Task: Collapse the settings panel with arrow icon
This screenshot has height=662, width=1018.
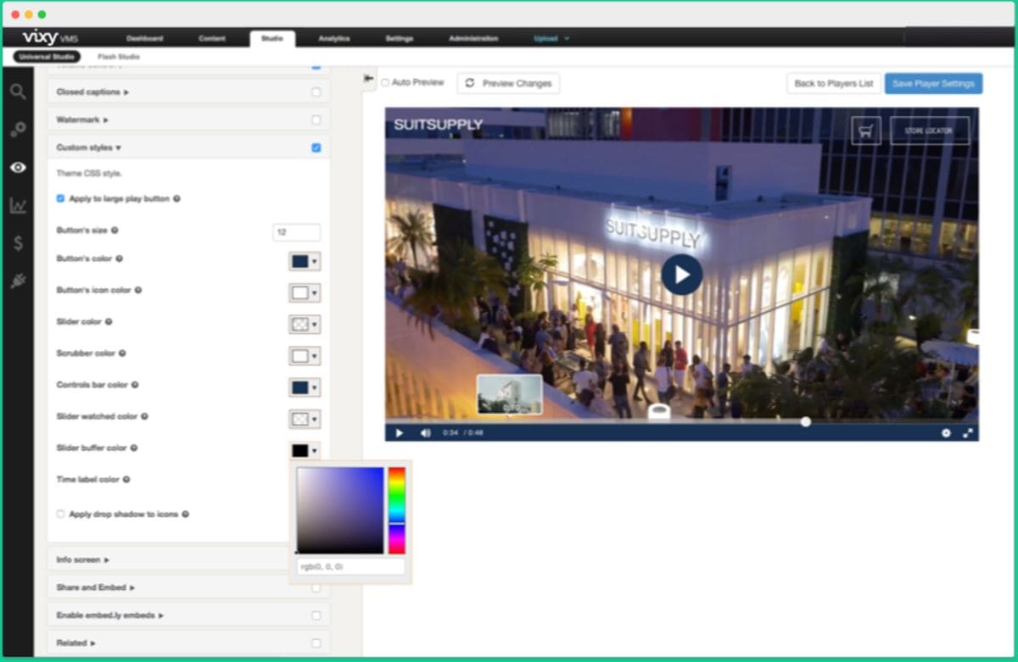Action: point(368,78)
